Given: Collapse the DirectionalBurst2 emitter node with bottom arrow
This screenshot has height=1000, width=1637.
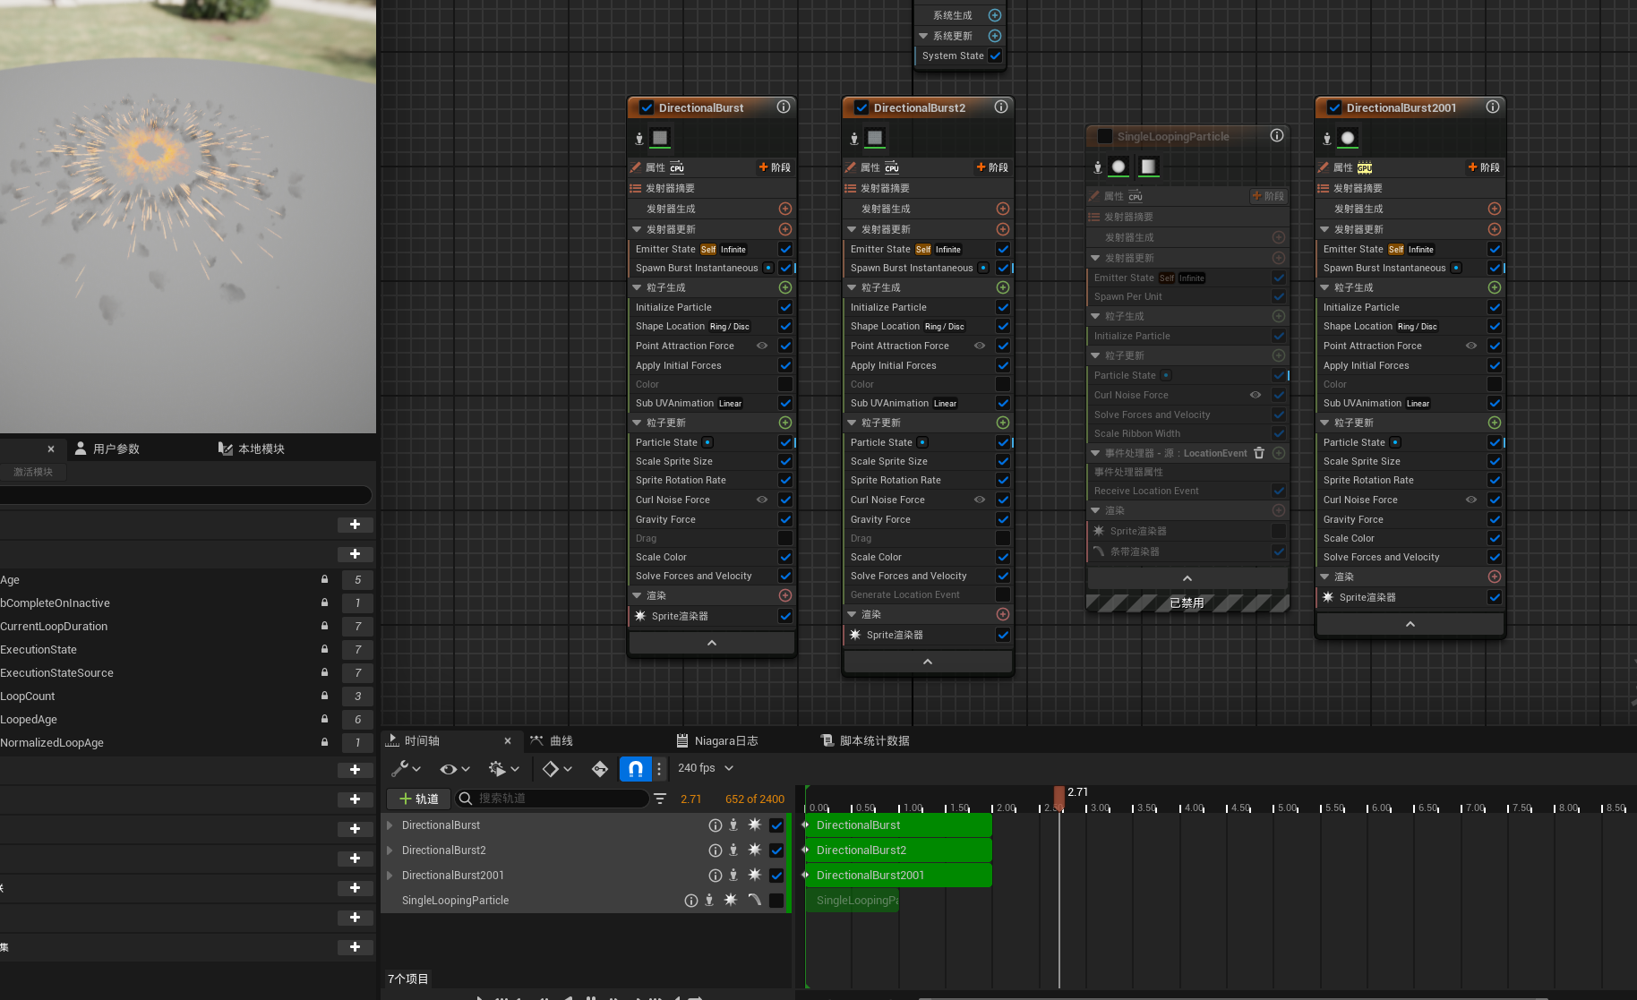Looking at the screenshot, I should pyautogui.click(x=928, y=662).
